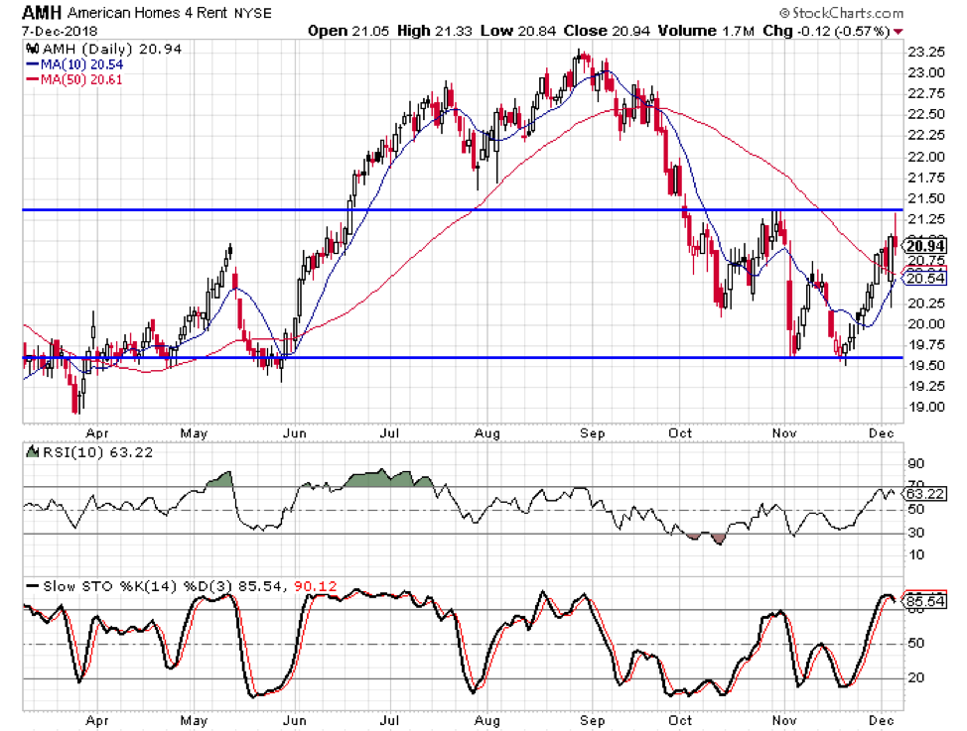Open the StockCharts.com copyright link
This screenshot has width=967, height=731.
[x=841, y=13]
